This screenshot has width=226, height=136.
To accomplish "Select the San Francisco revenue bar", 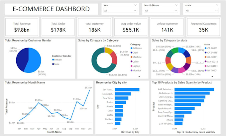I will [x=127, y=89].
